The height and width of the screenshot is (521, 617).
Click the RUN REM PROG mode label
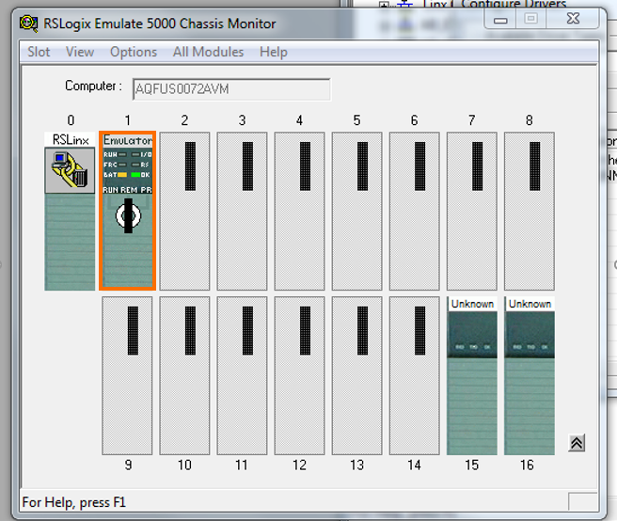pyautogui.click(x=128, y=190)
